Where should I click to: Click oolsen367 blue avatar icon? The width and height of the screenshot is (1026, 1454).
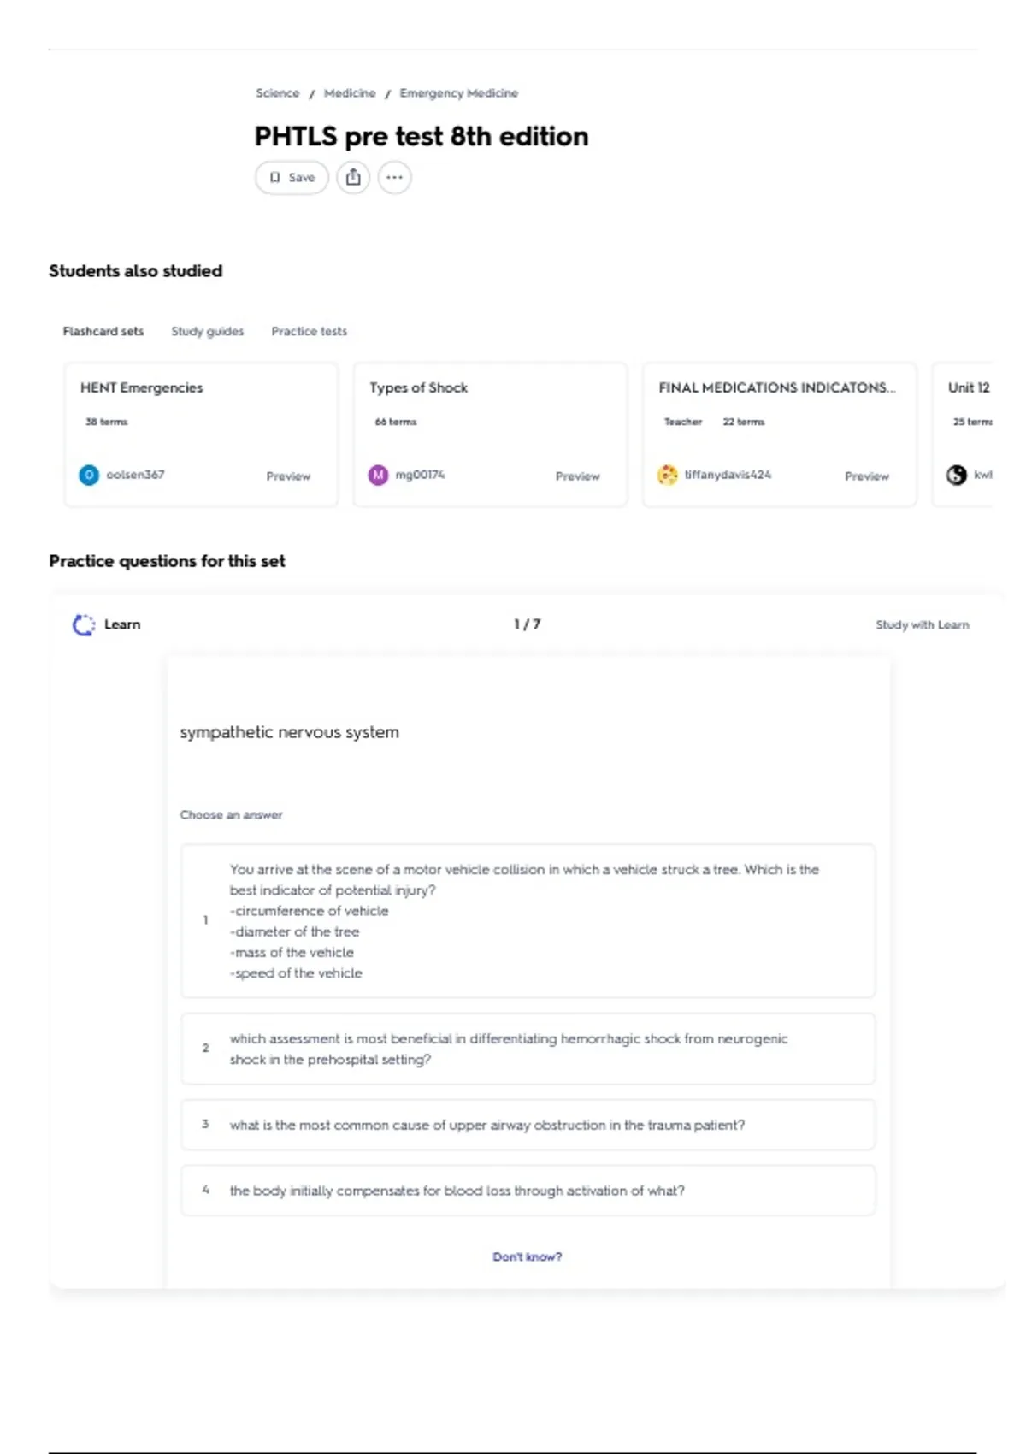89,475
